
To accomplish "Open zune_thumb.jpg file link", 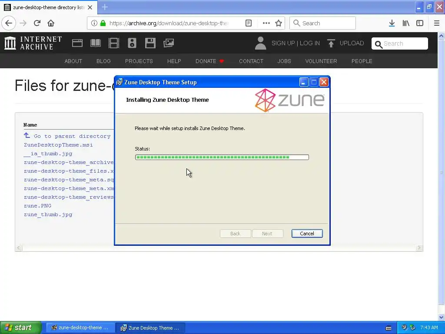I will [48, 214].
